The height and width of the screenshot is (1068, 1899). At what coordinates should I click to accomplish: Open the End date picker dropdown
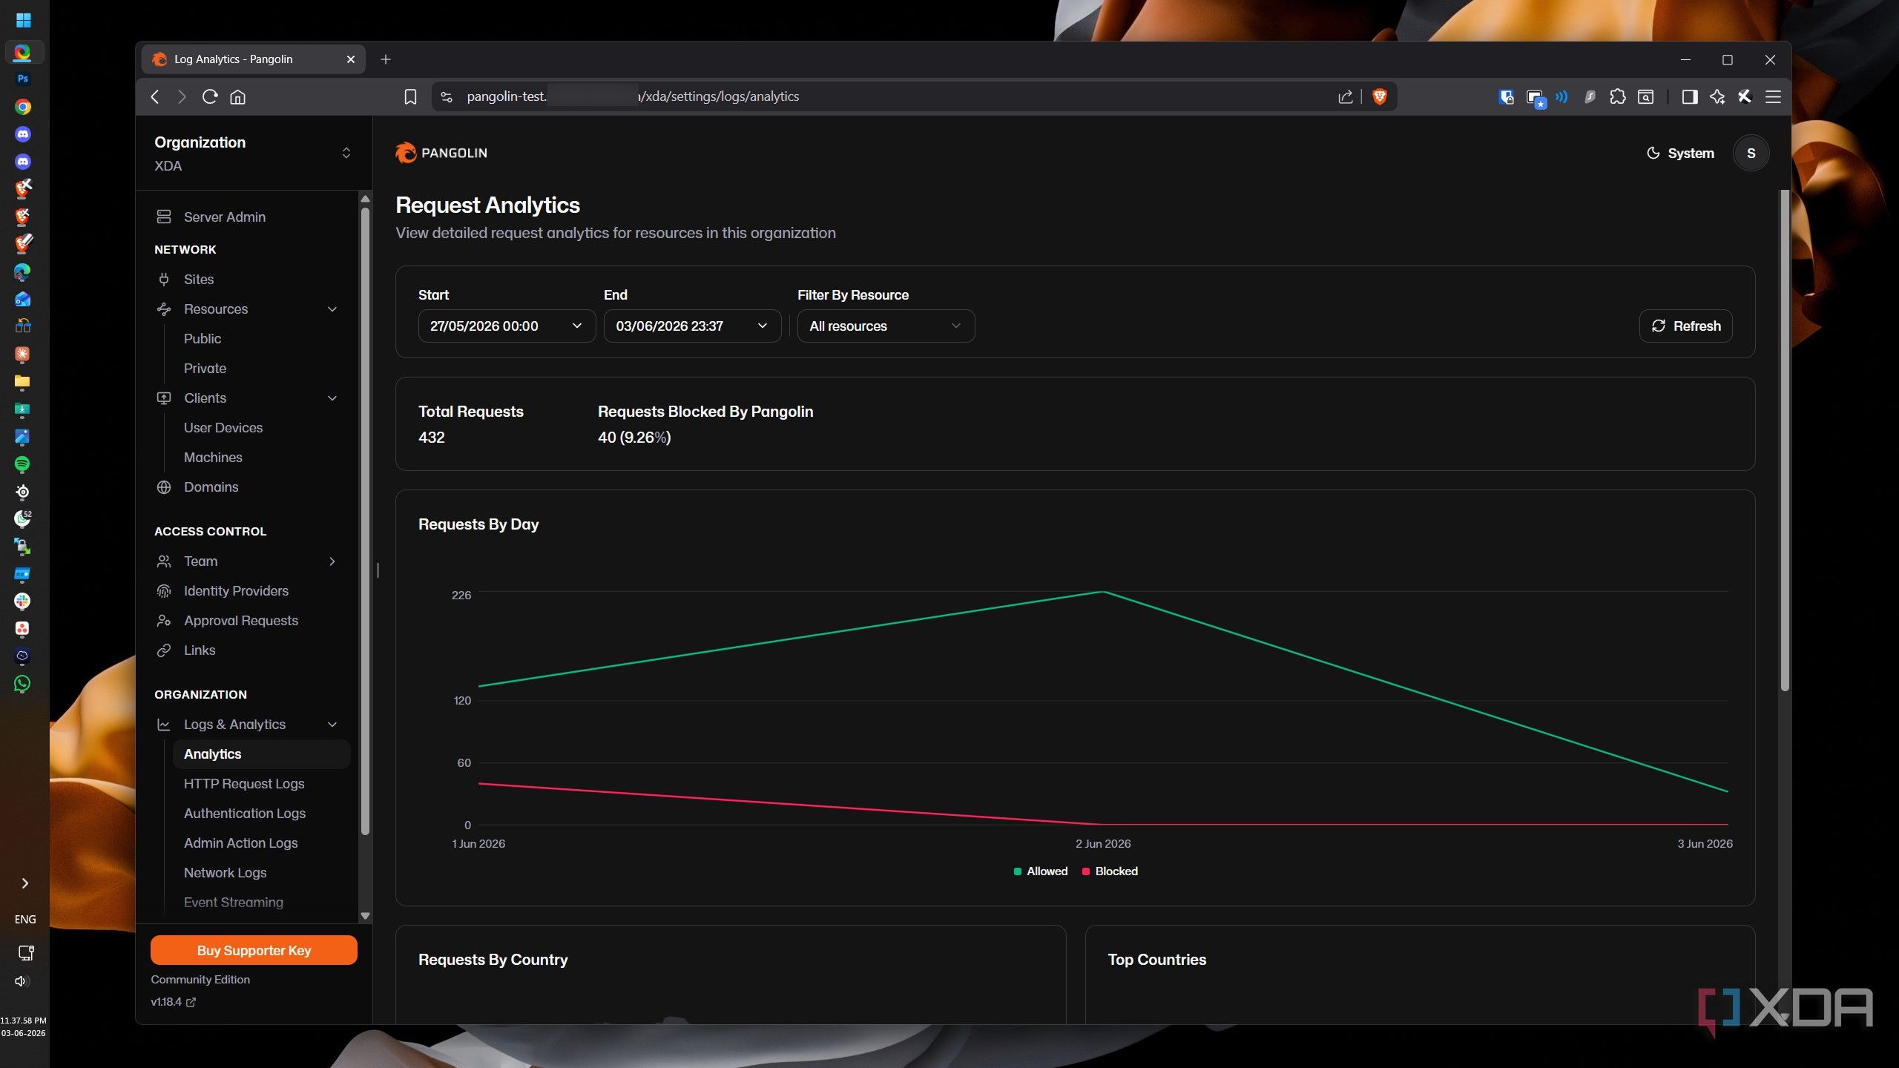pyautogui.click(x=692, y=326)
